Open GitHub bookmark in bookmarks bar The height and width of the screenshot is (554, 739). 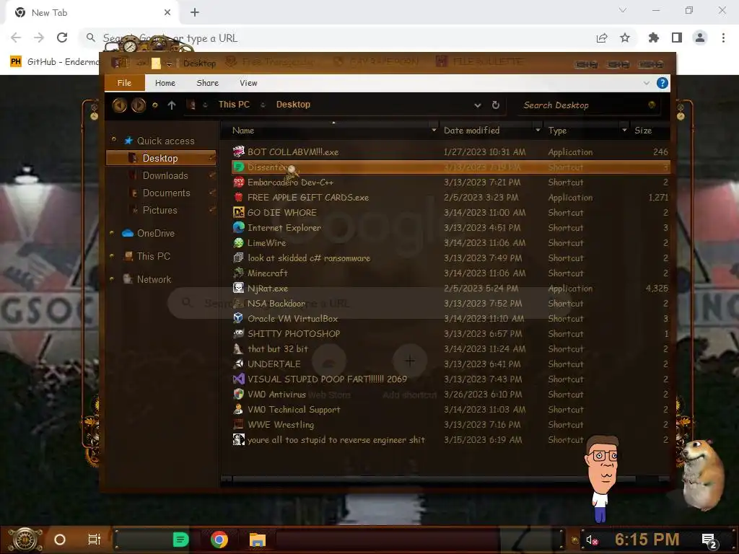55,62
